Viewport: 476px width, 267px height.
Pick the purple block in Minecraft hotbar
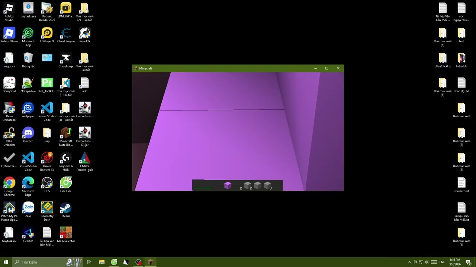coord(228,185)
